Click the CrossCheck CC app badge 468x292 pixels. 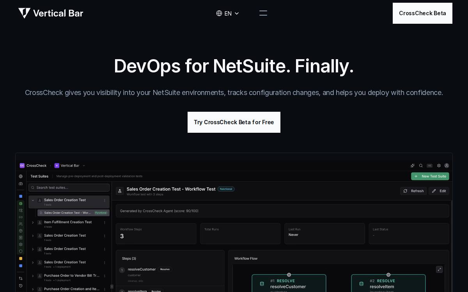22,165
